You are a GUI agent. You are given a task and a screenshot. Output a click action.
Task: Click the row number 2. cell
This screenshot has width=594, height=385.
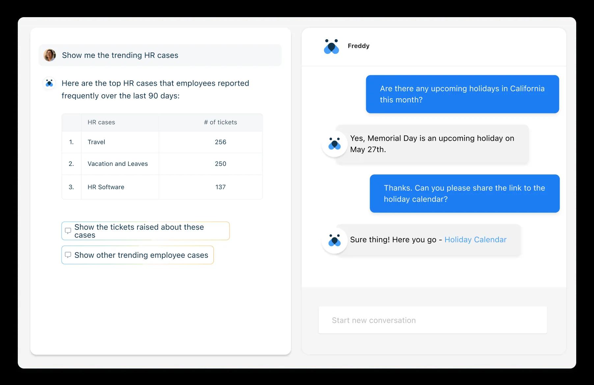71,164
